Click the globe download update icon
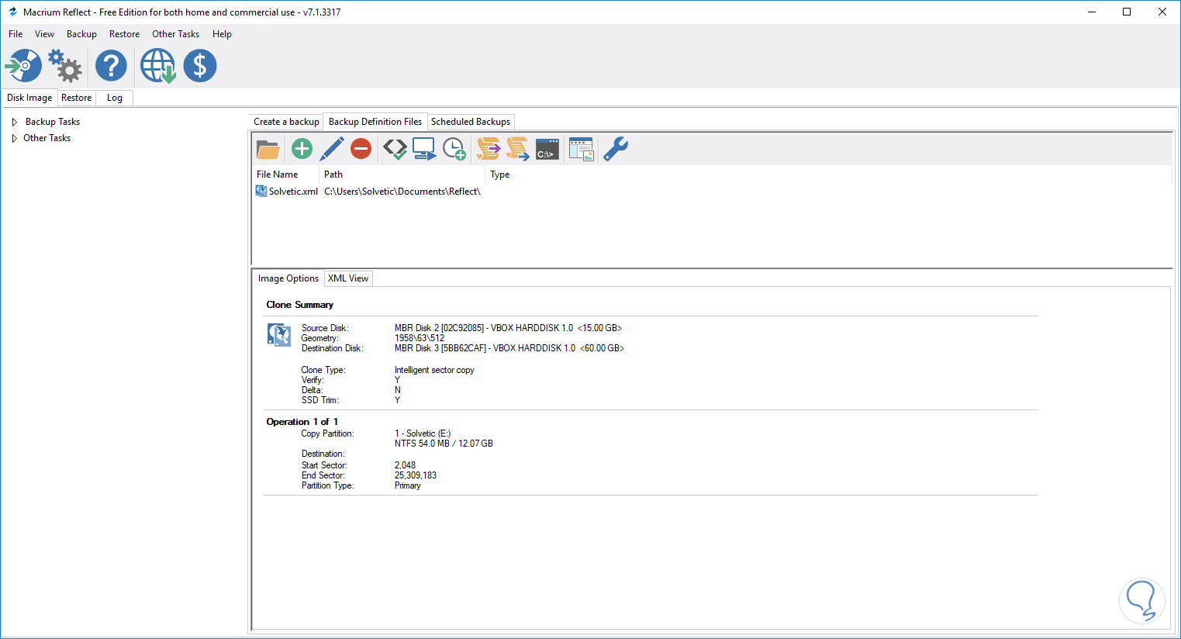Screen dimensions: 1181x639 157,66
